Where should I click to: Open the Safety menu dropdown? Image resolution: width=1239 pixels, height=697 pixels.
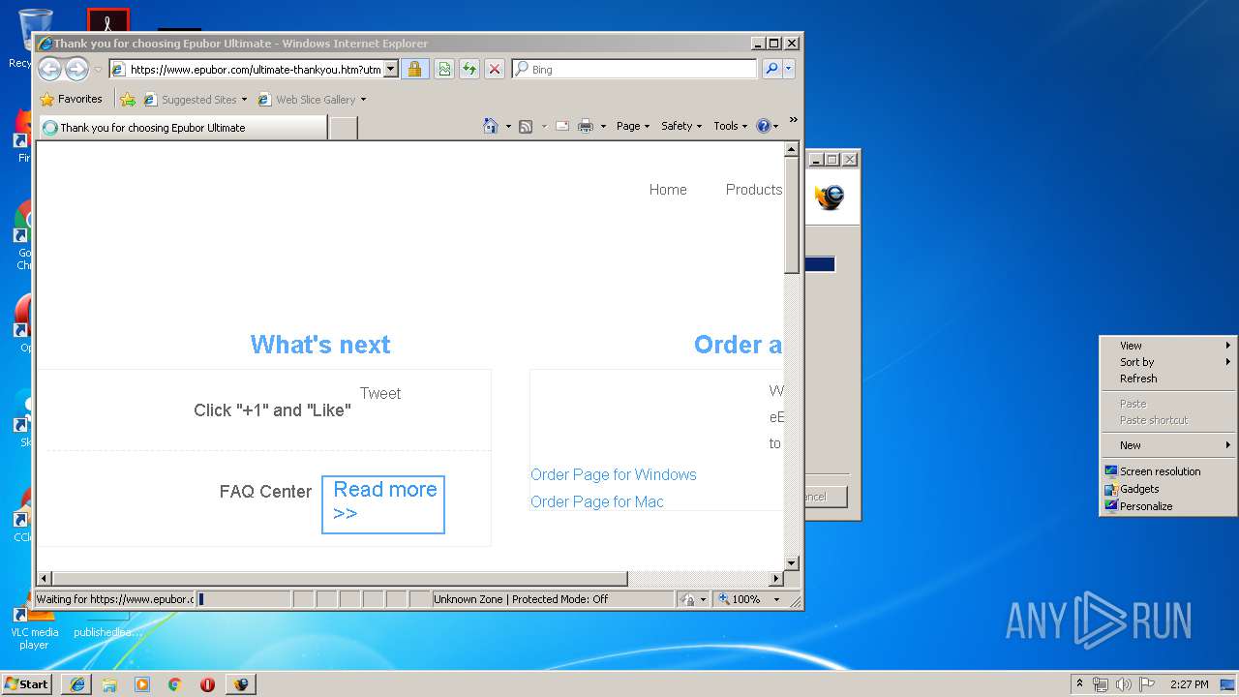pyautogui.click(x=681, y=126)
